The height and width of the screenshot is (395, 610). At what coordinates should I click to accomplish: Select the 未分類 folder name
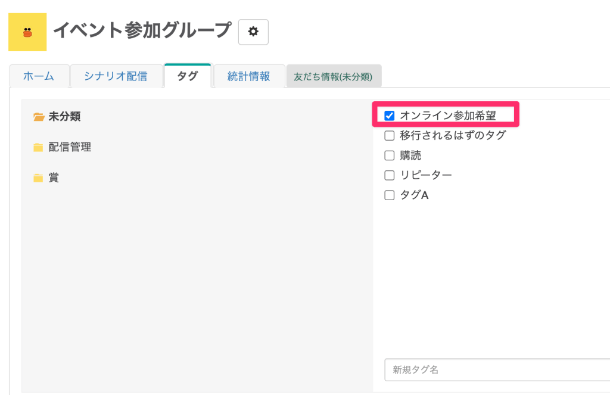(x=64, y=116)
